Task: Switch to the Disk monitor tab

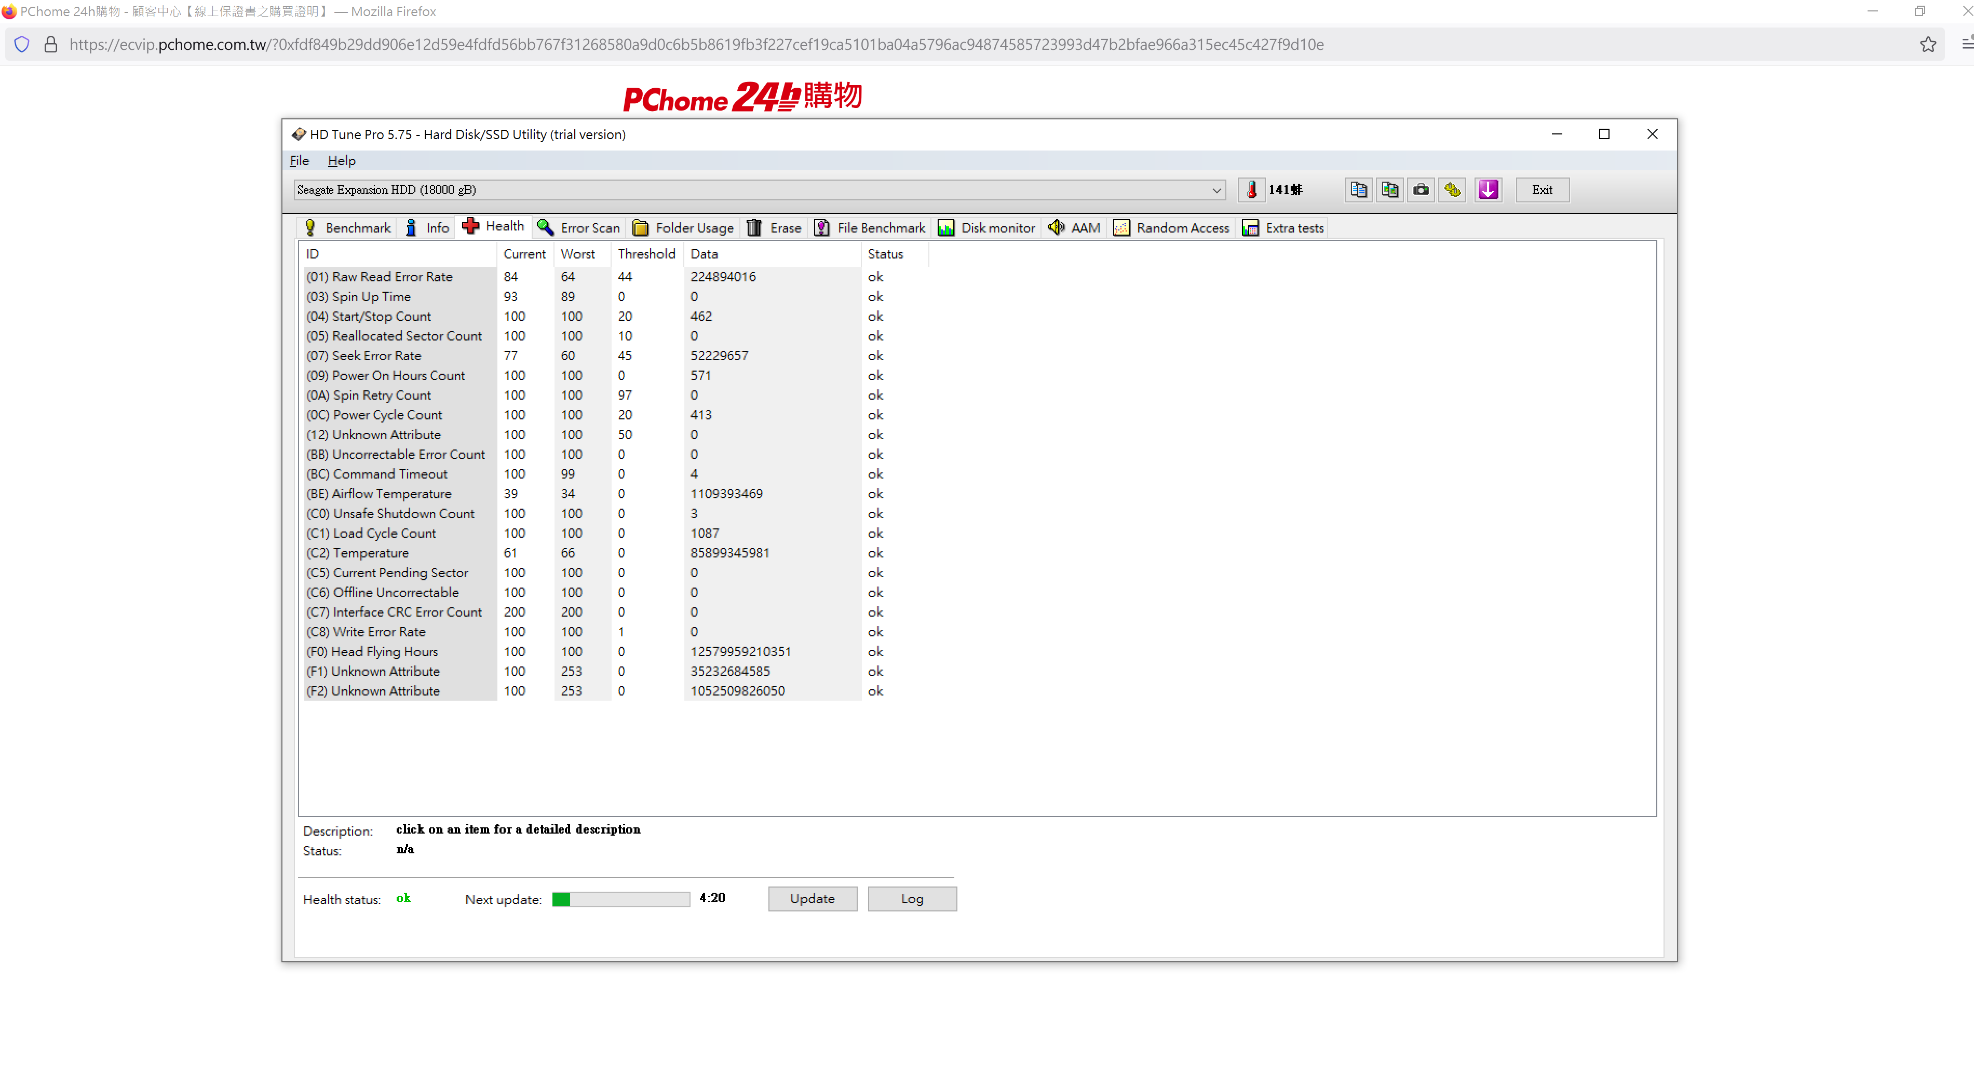Action: [986, 227]
